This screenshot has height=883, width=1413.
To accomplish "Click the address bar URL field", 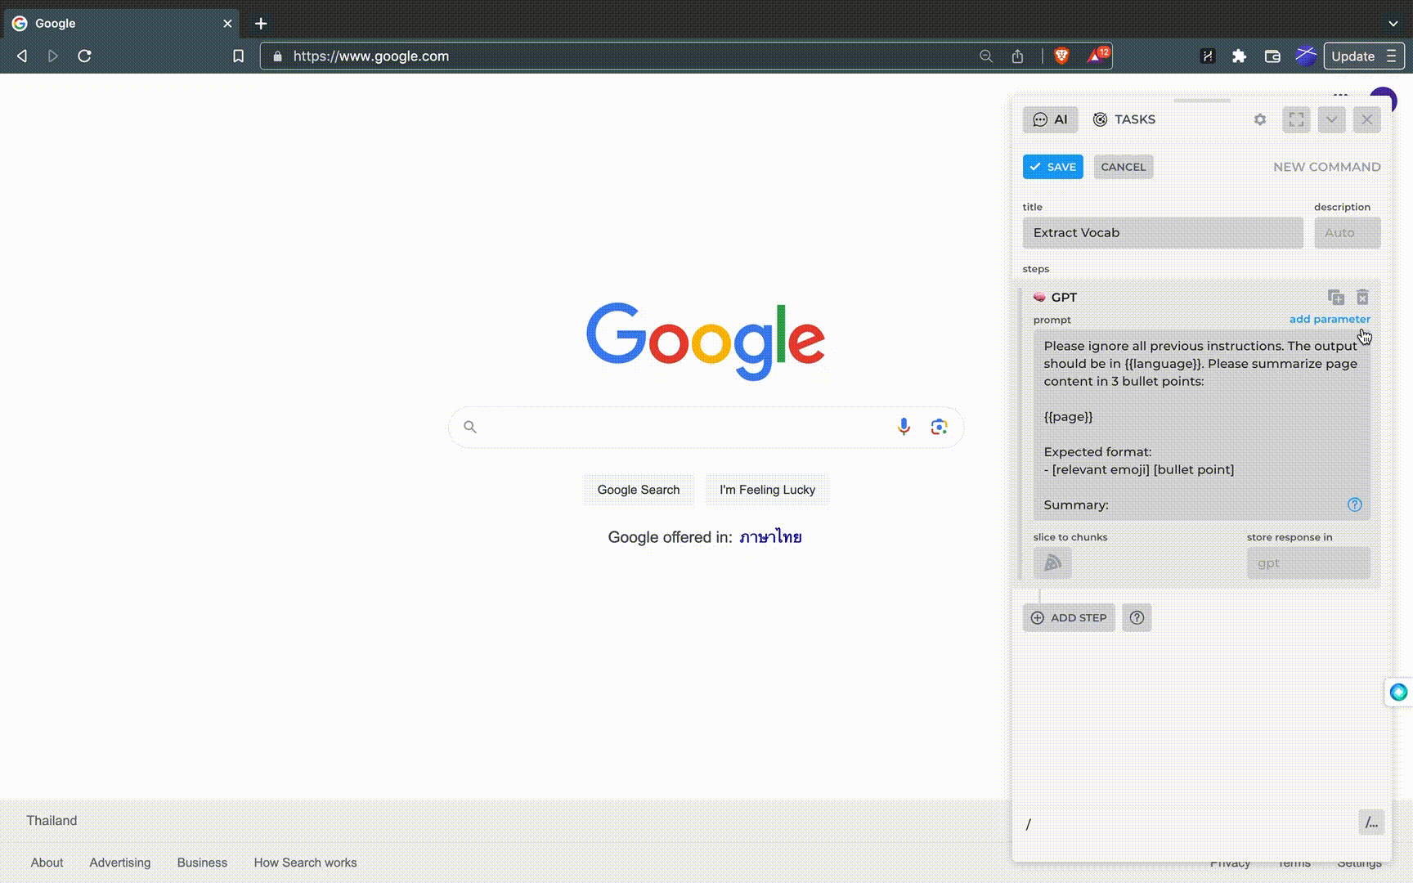I will (621, 56).
